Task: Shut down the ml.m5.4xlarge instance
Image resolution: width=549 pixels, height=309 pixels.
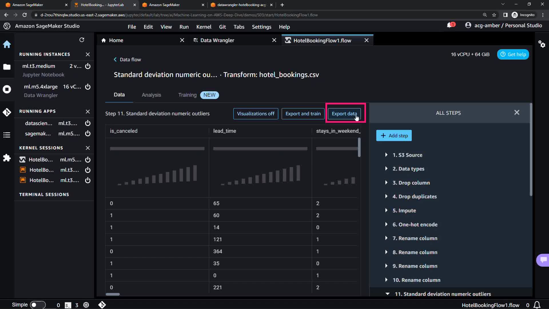Action: pyautogui.click(x=88, y=87)
